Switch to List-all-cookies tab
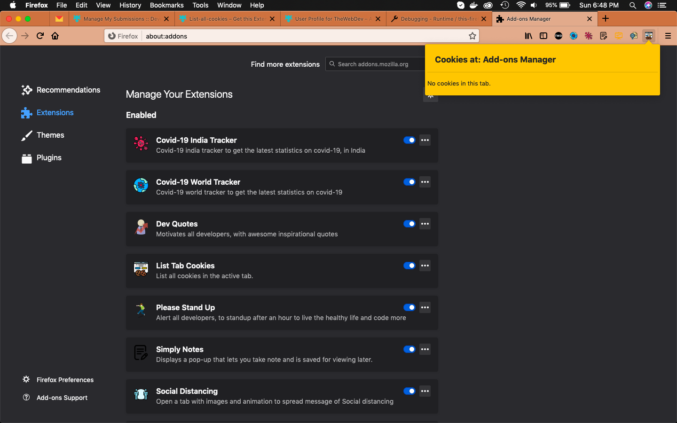Viewport: 677px width, 423px height. click(227, 19)
